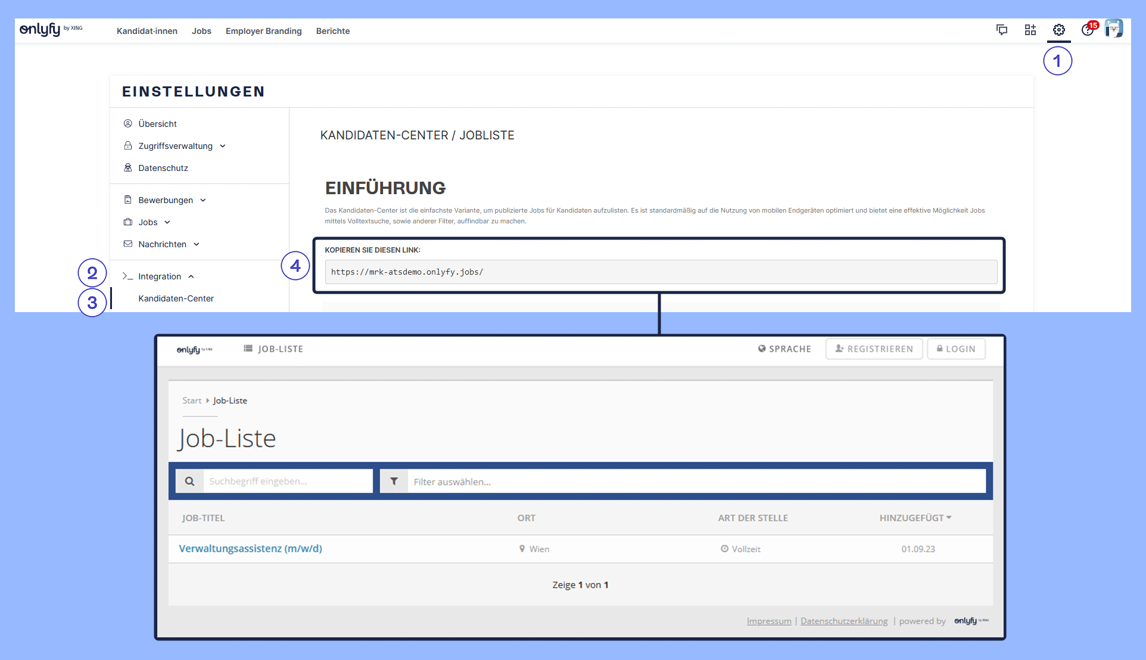Click the Integration terminal icon
This screenshot has height=660, width=1146.
(127, 276)
